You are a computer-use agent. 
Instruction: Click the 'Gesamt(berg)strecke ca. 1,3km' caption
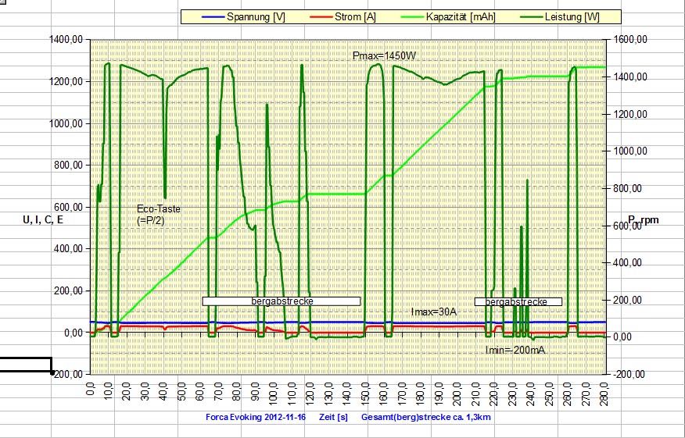[426, 418]
